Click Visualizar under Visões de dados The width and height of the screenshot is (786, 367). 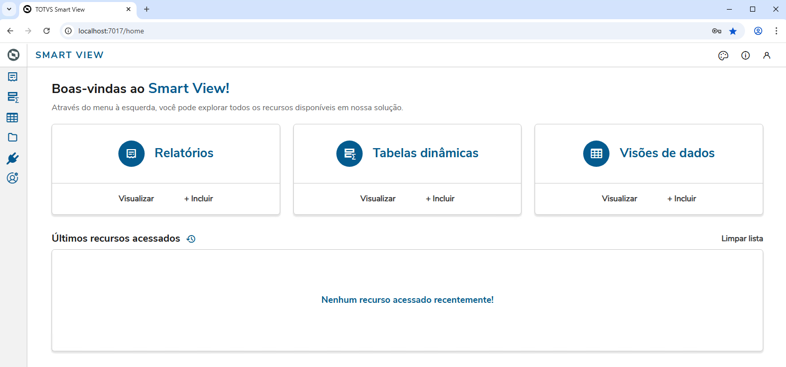[x=620, y=199]
